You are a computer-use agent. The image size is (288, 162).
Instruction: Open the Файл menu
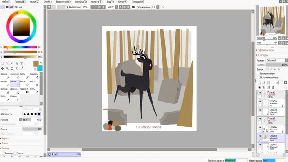(6, 2)
